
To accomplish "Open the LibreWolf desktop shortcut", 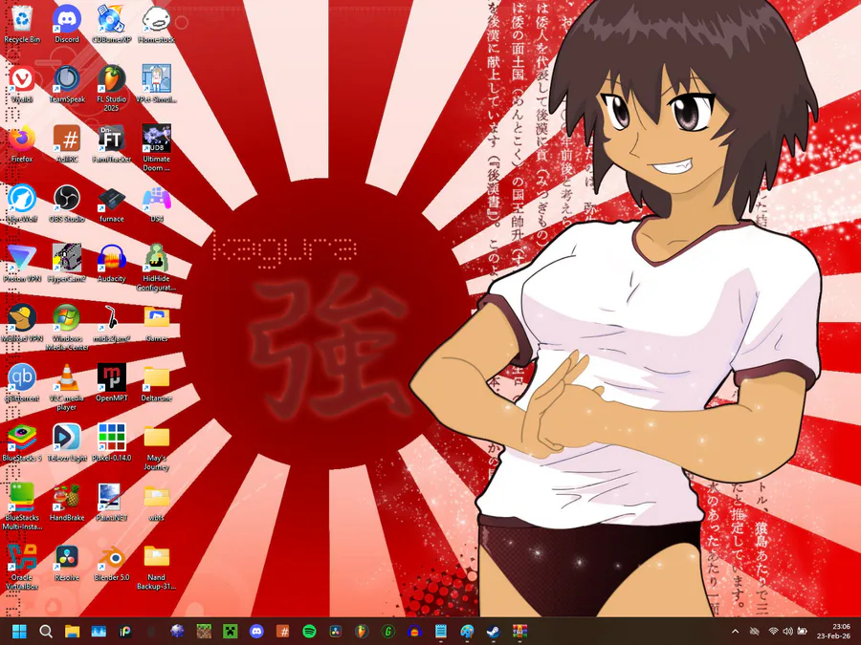I will pos(22,204).
